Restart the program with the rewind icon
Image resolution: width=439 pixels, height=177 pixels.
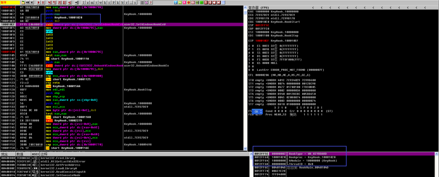[28, 2]
